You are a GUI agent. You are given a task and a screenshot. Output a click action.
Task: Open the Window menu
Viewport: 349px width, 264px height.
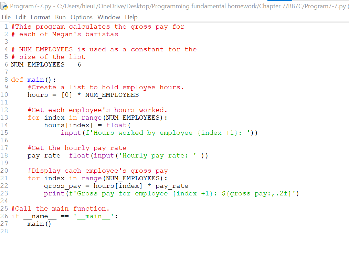[x=108, y=17]
